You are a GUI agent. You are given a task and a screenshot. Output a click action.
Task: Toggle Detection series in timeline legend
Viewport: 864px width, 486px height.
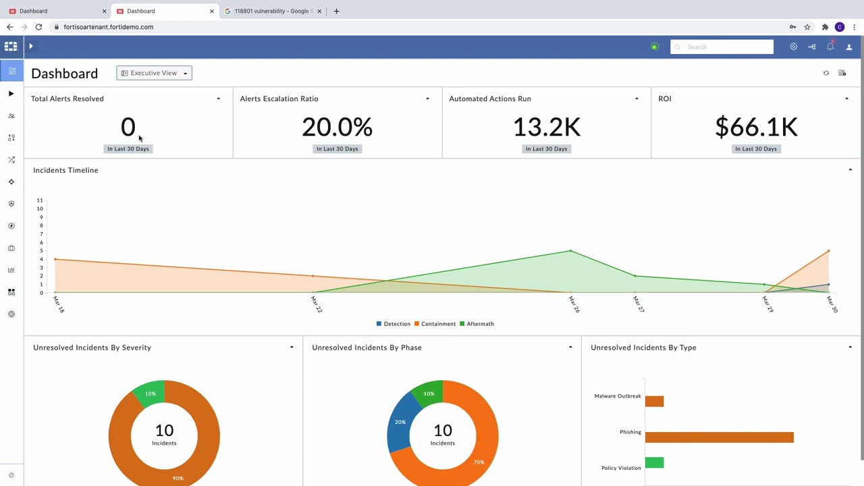(394, 324)
